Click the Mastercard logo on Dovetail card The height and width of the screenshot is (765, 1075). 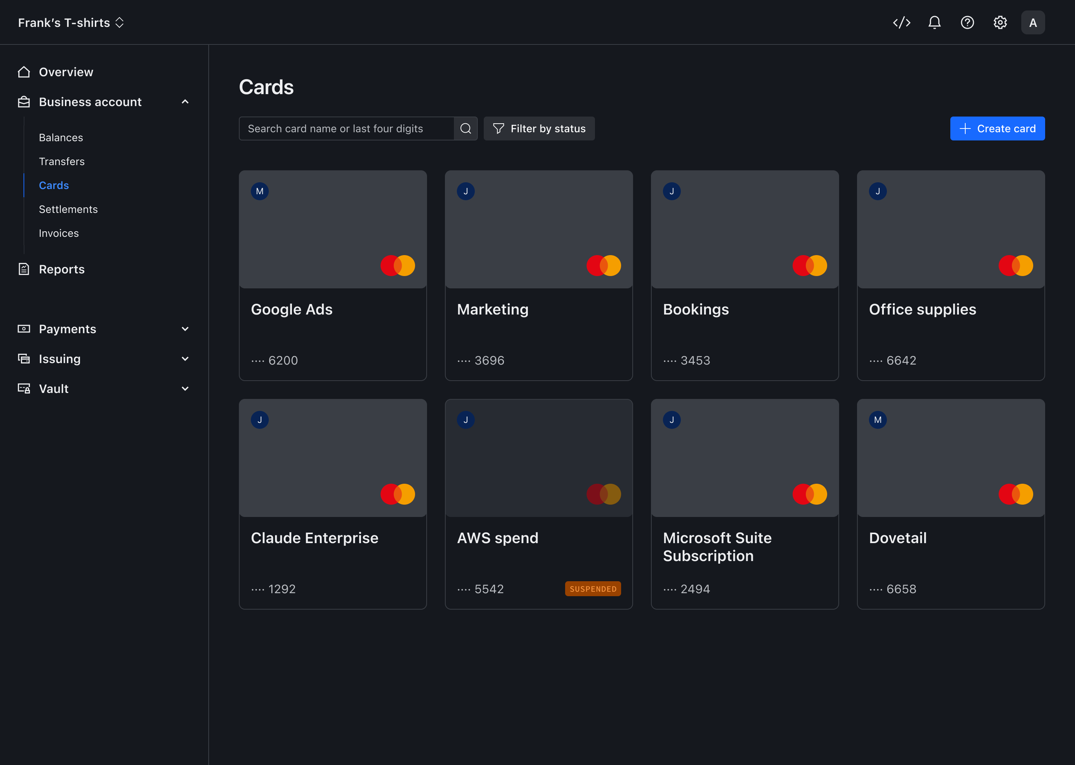[1016, 494]
